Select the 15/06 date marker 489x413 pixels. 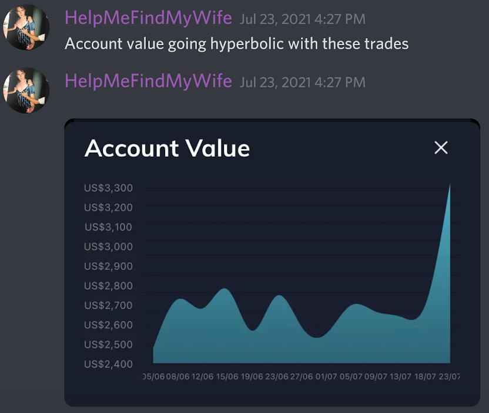coord(227,377)
